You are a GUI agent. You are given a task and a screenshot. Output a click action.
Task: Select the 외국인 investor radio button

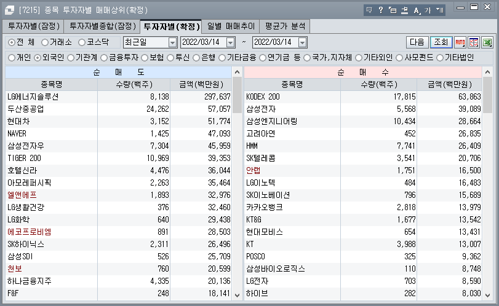coord(38,58)
